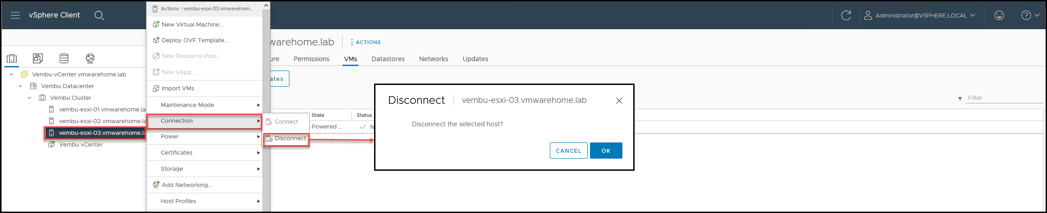Open the hamburger navigation menu
Image resolution: width=1047 pixels, height=213 pixels.
(15, 15)
